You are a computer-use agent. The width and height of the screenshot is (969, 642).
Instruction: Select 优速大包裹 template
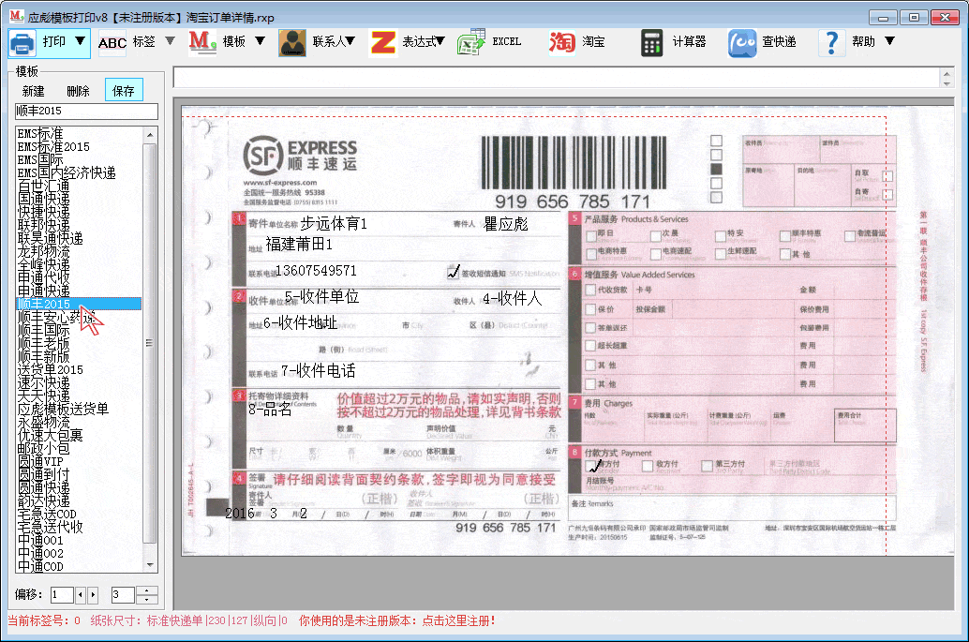pos(50,435)
